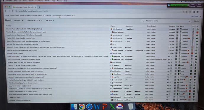The height and width of the screenshot is (110, 204).
Task: Open the BROWSE dropdown menu
Action: click(x=50, y=21)
